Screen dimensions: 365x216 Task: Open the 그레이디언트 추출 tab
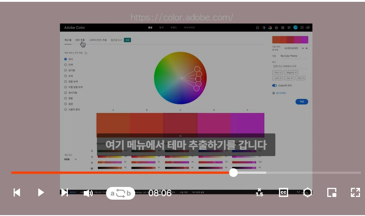tap(97, 40)
